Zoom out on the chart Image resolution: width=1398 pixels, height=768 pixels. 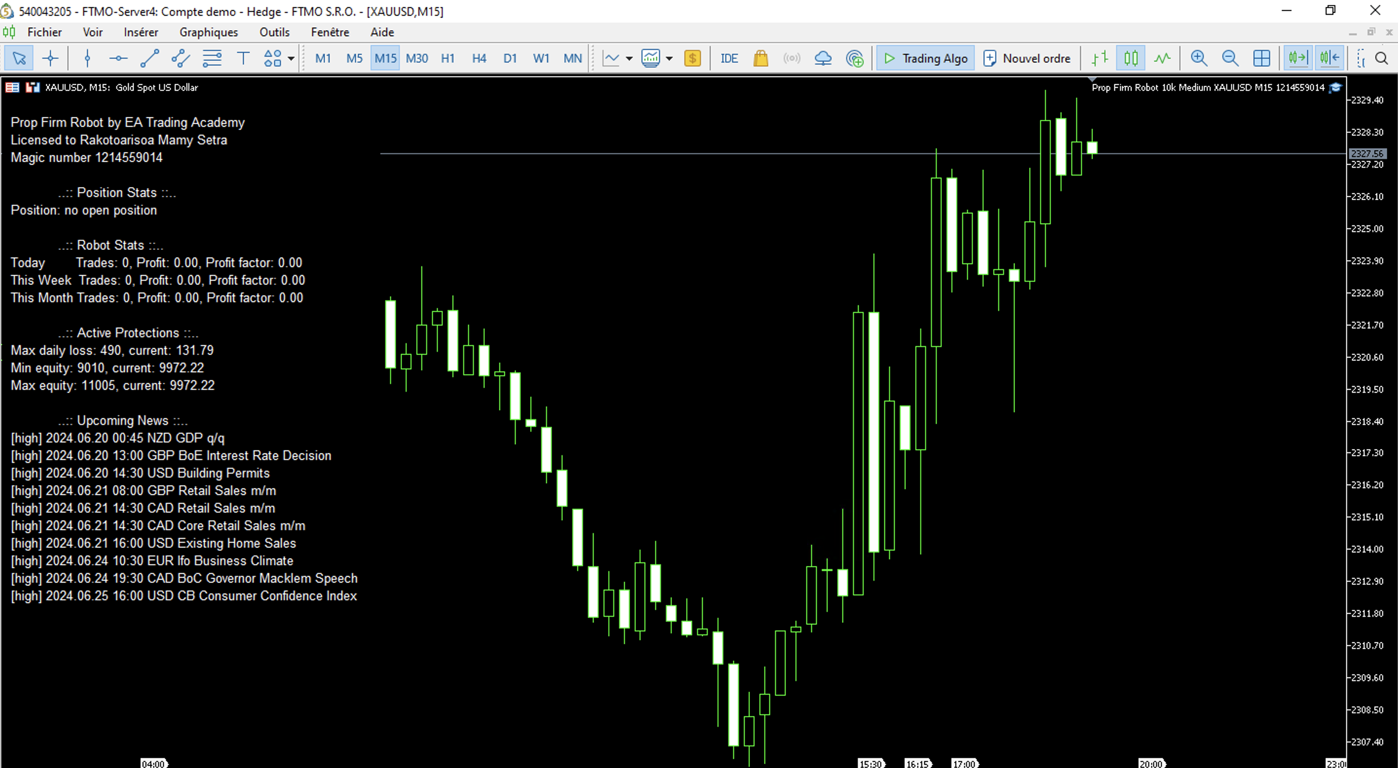(x=1230, y=58)
